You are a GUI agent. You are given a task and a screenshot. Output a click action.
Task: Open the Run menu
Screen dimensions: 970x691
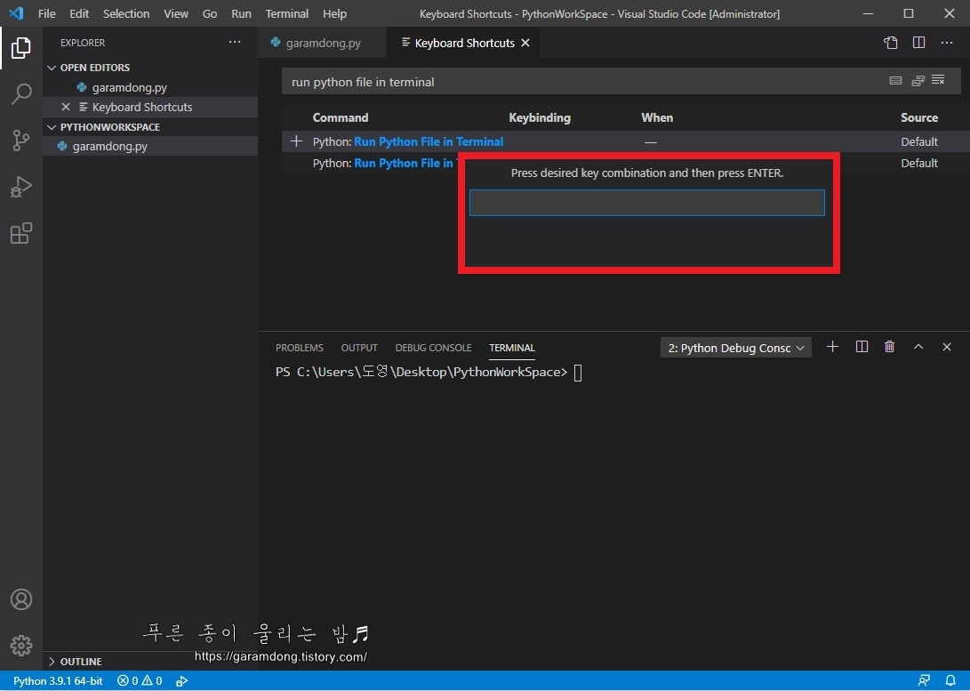tap(241, 13)
